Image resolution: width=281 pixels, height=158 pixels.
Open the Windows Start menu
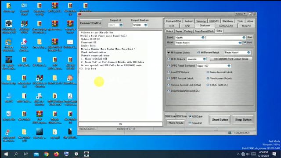click(x=6, y=154)
